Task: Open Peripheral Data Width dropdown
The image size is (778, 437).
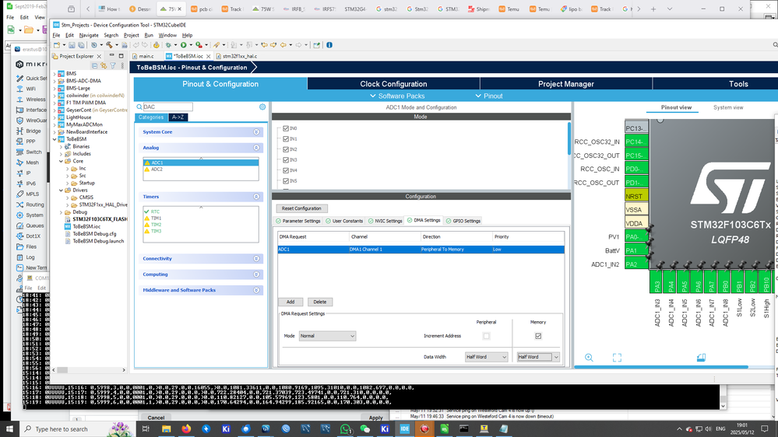Action: (x=486, y=357)
